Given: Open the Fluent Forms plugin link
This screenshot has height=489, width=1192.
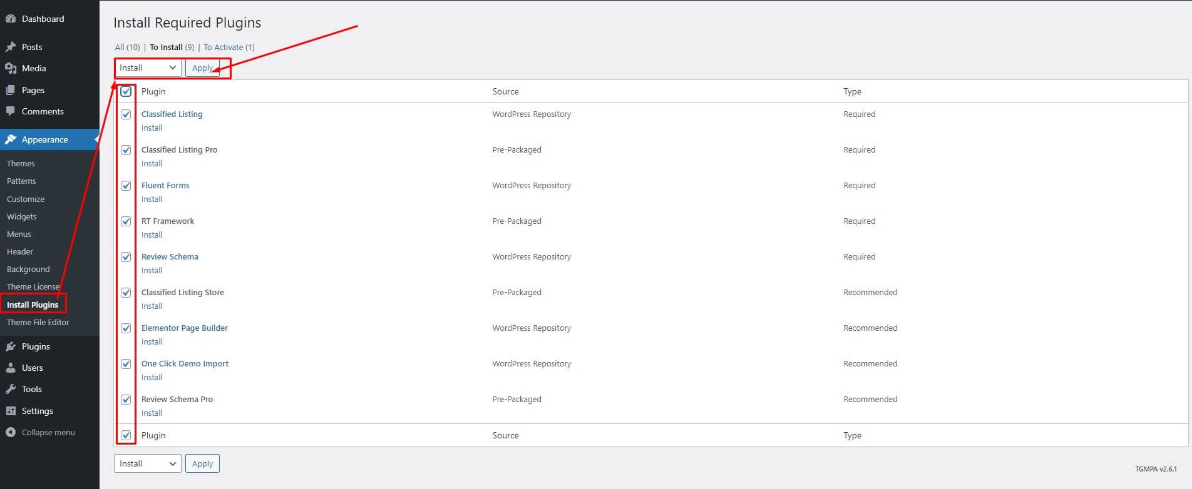Looking at the screenshot, I should tap(165, 185).
